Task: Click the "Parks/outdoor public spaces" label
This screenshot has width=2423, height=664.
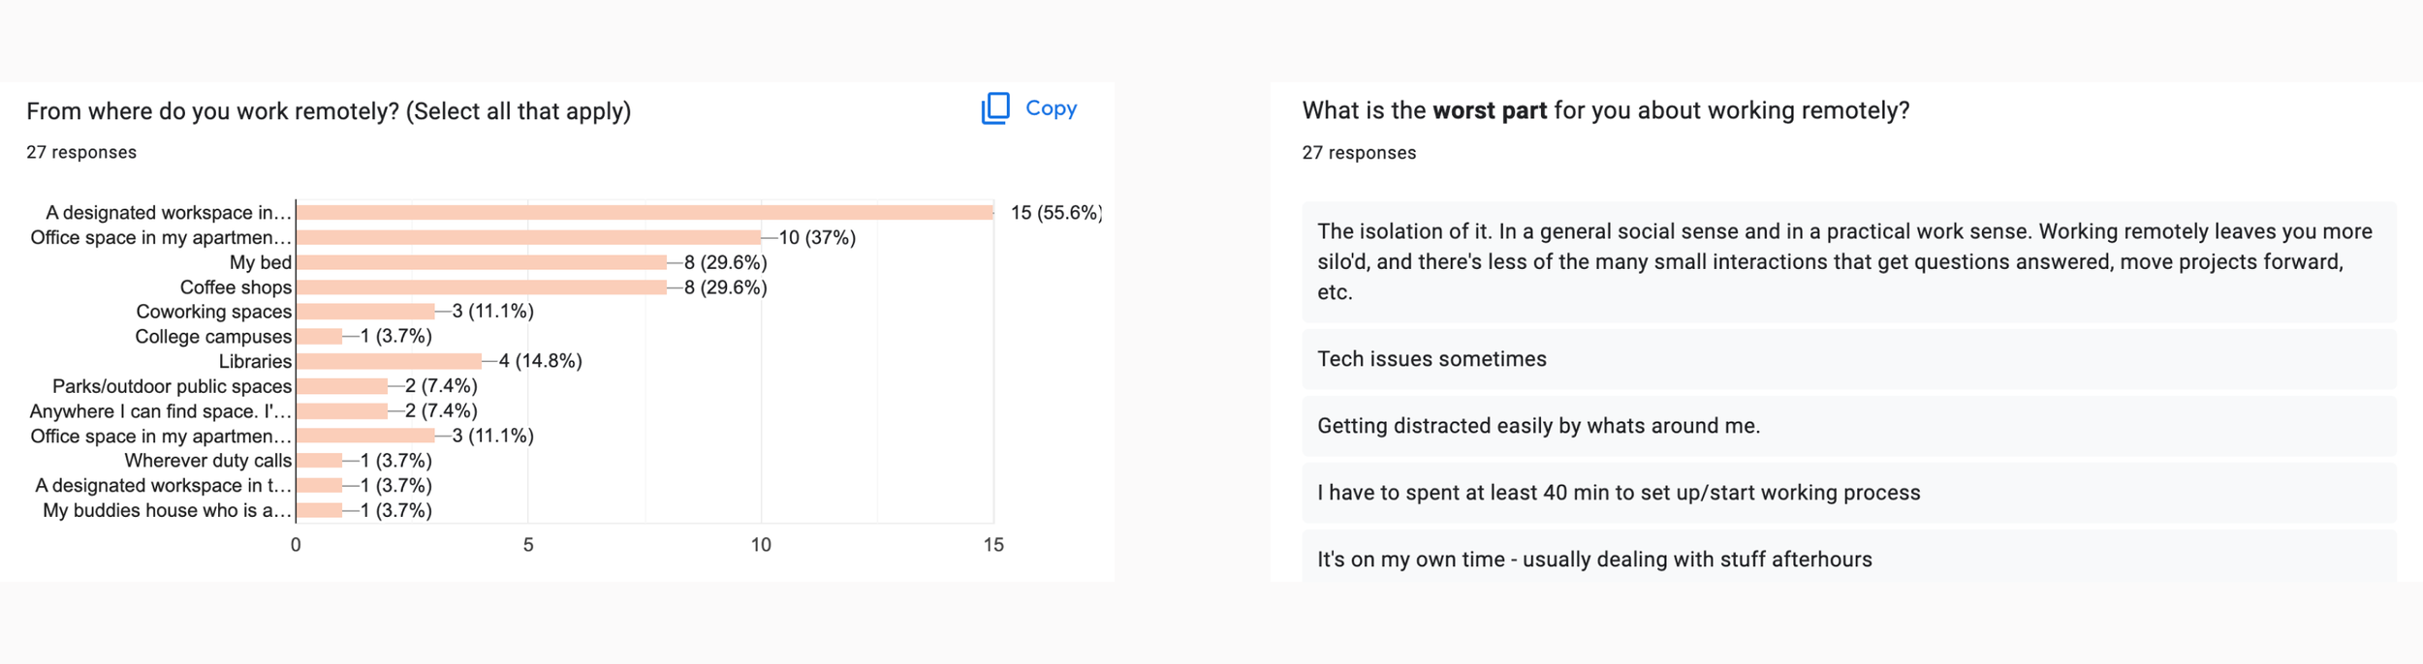Action: coord(172,386)
